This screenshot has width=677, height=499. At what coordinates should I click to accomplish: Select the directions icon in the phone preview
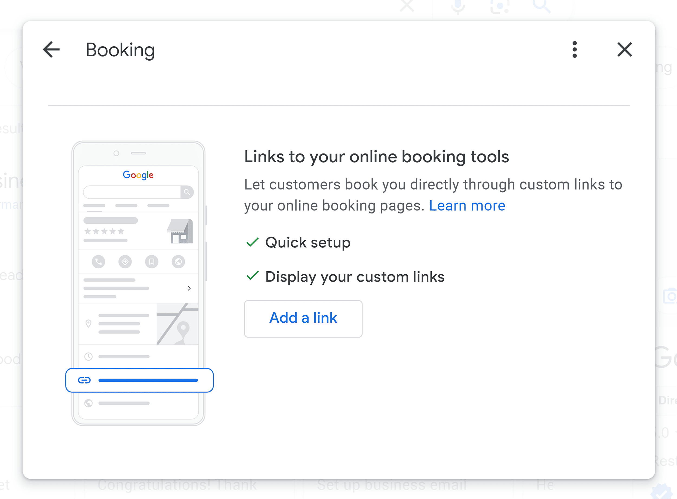125,262
